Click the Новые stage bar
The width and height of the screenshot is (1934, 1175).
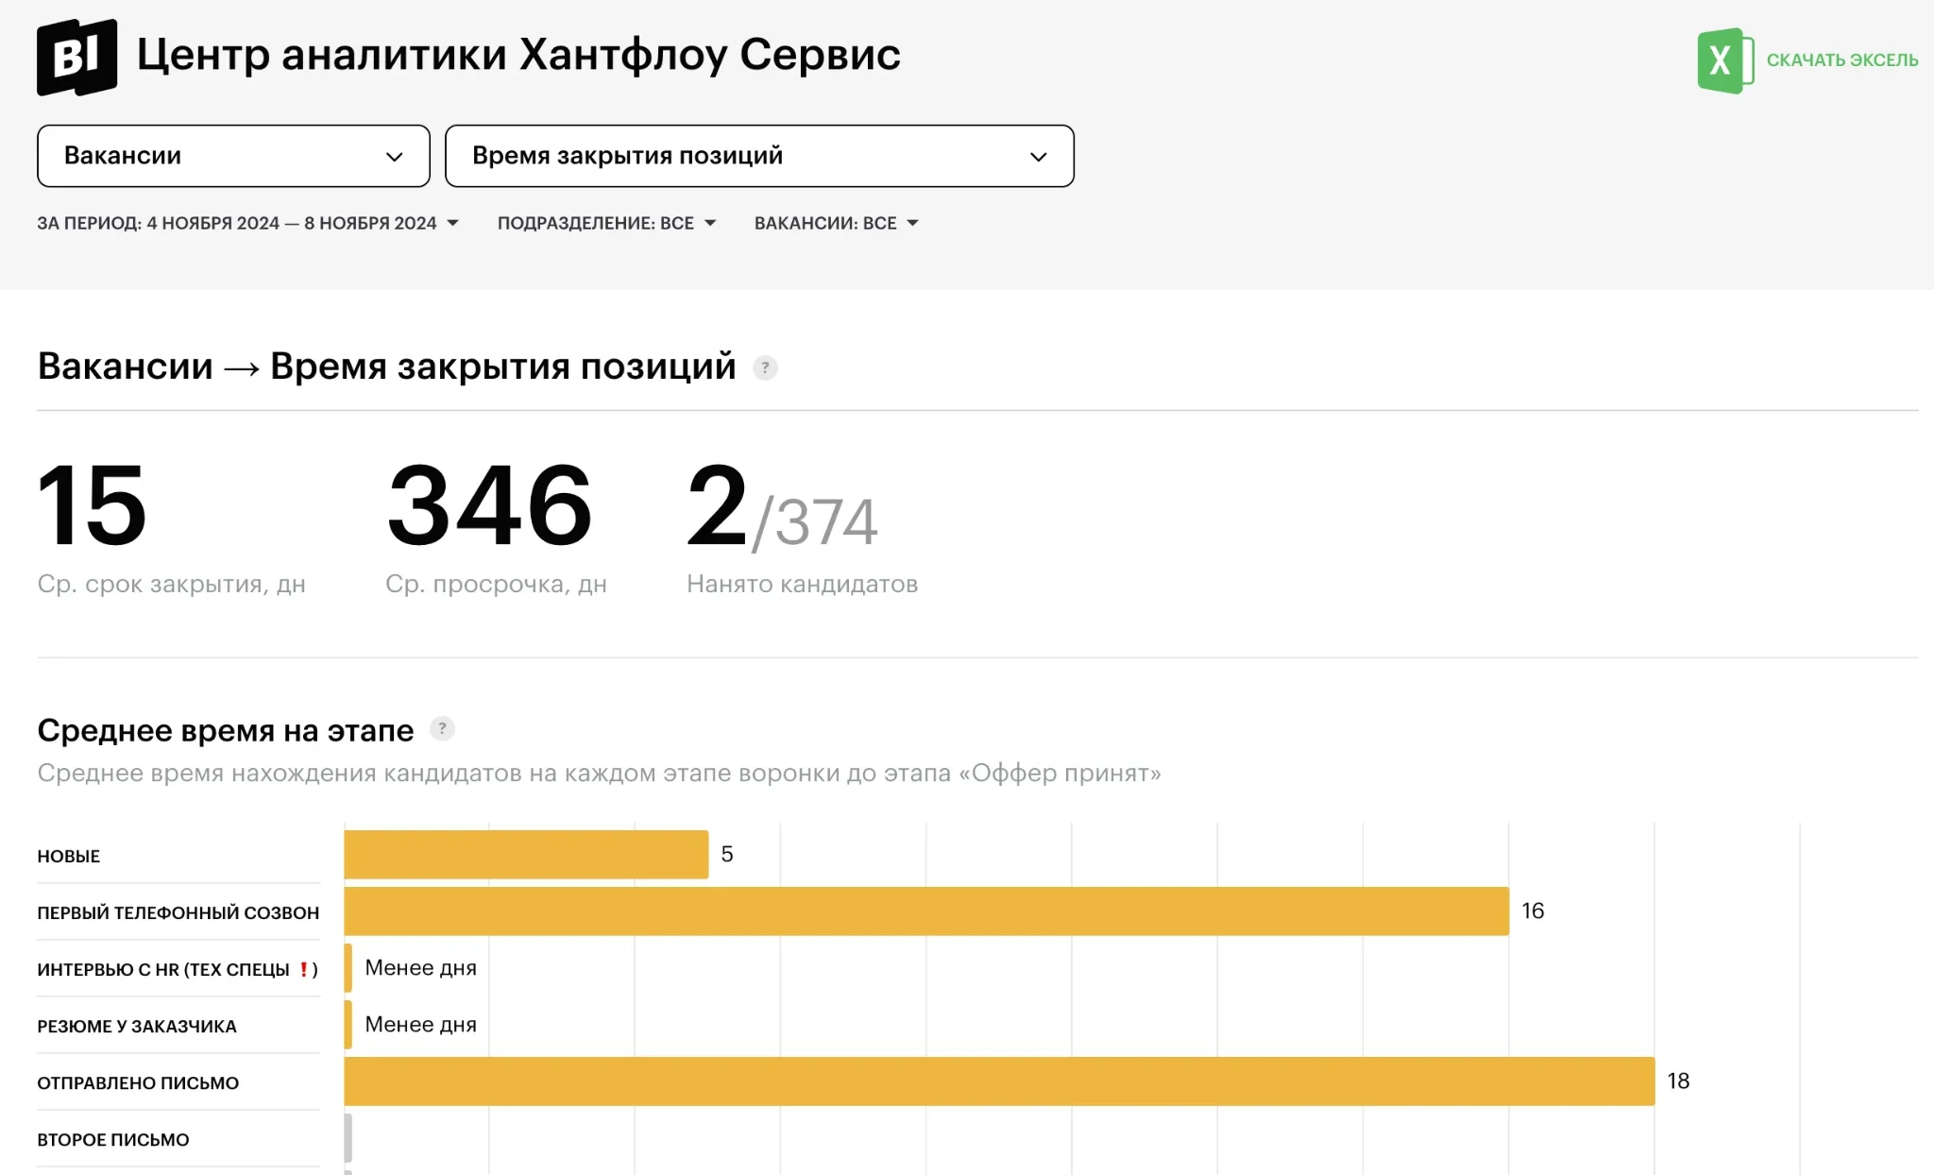click(526, 855)
